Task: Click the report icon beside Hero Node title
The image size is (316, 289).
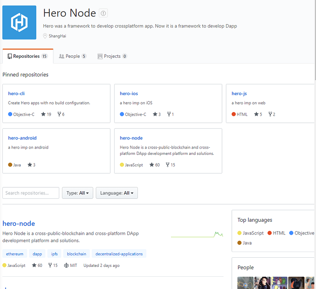Action: [103, 13]
